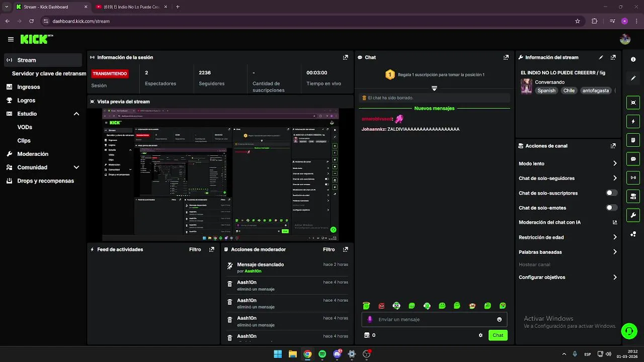Open the user avatar menu at top right
The height and width of the screenshot is (362, 644).
[625, 39]
